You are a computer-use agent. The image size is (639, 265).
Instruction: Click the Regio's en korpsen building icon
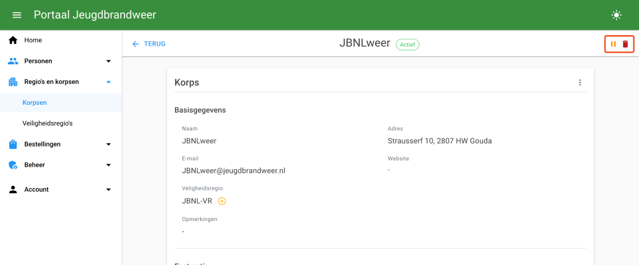tap(13, 82)
